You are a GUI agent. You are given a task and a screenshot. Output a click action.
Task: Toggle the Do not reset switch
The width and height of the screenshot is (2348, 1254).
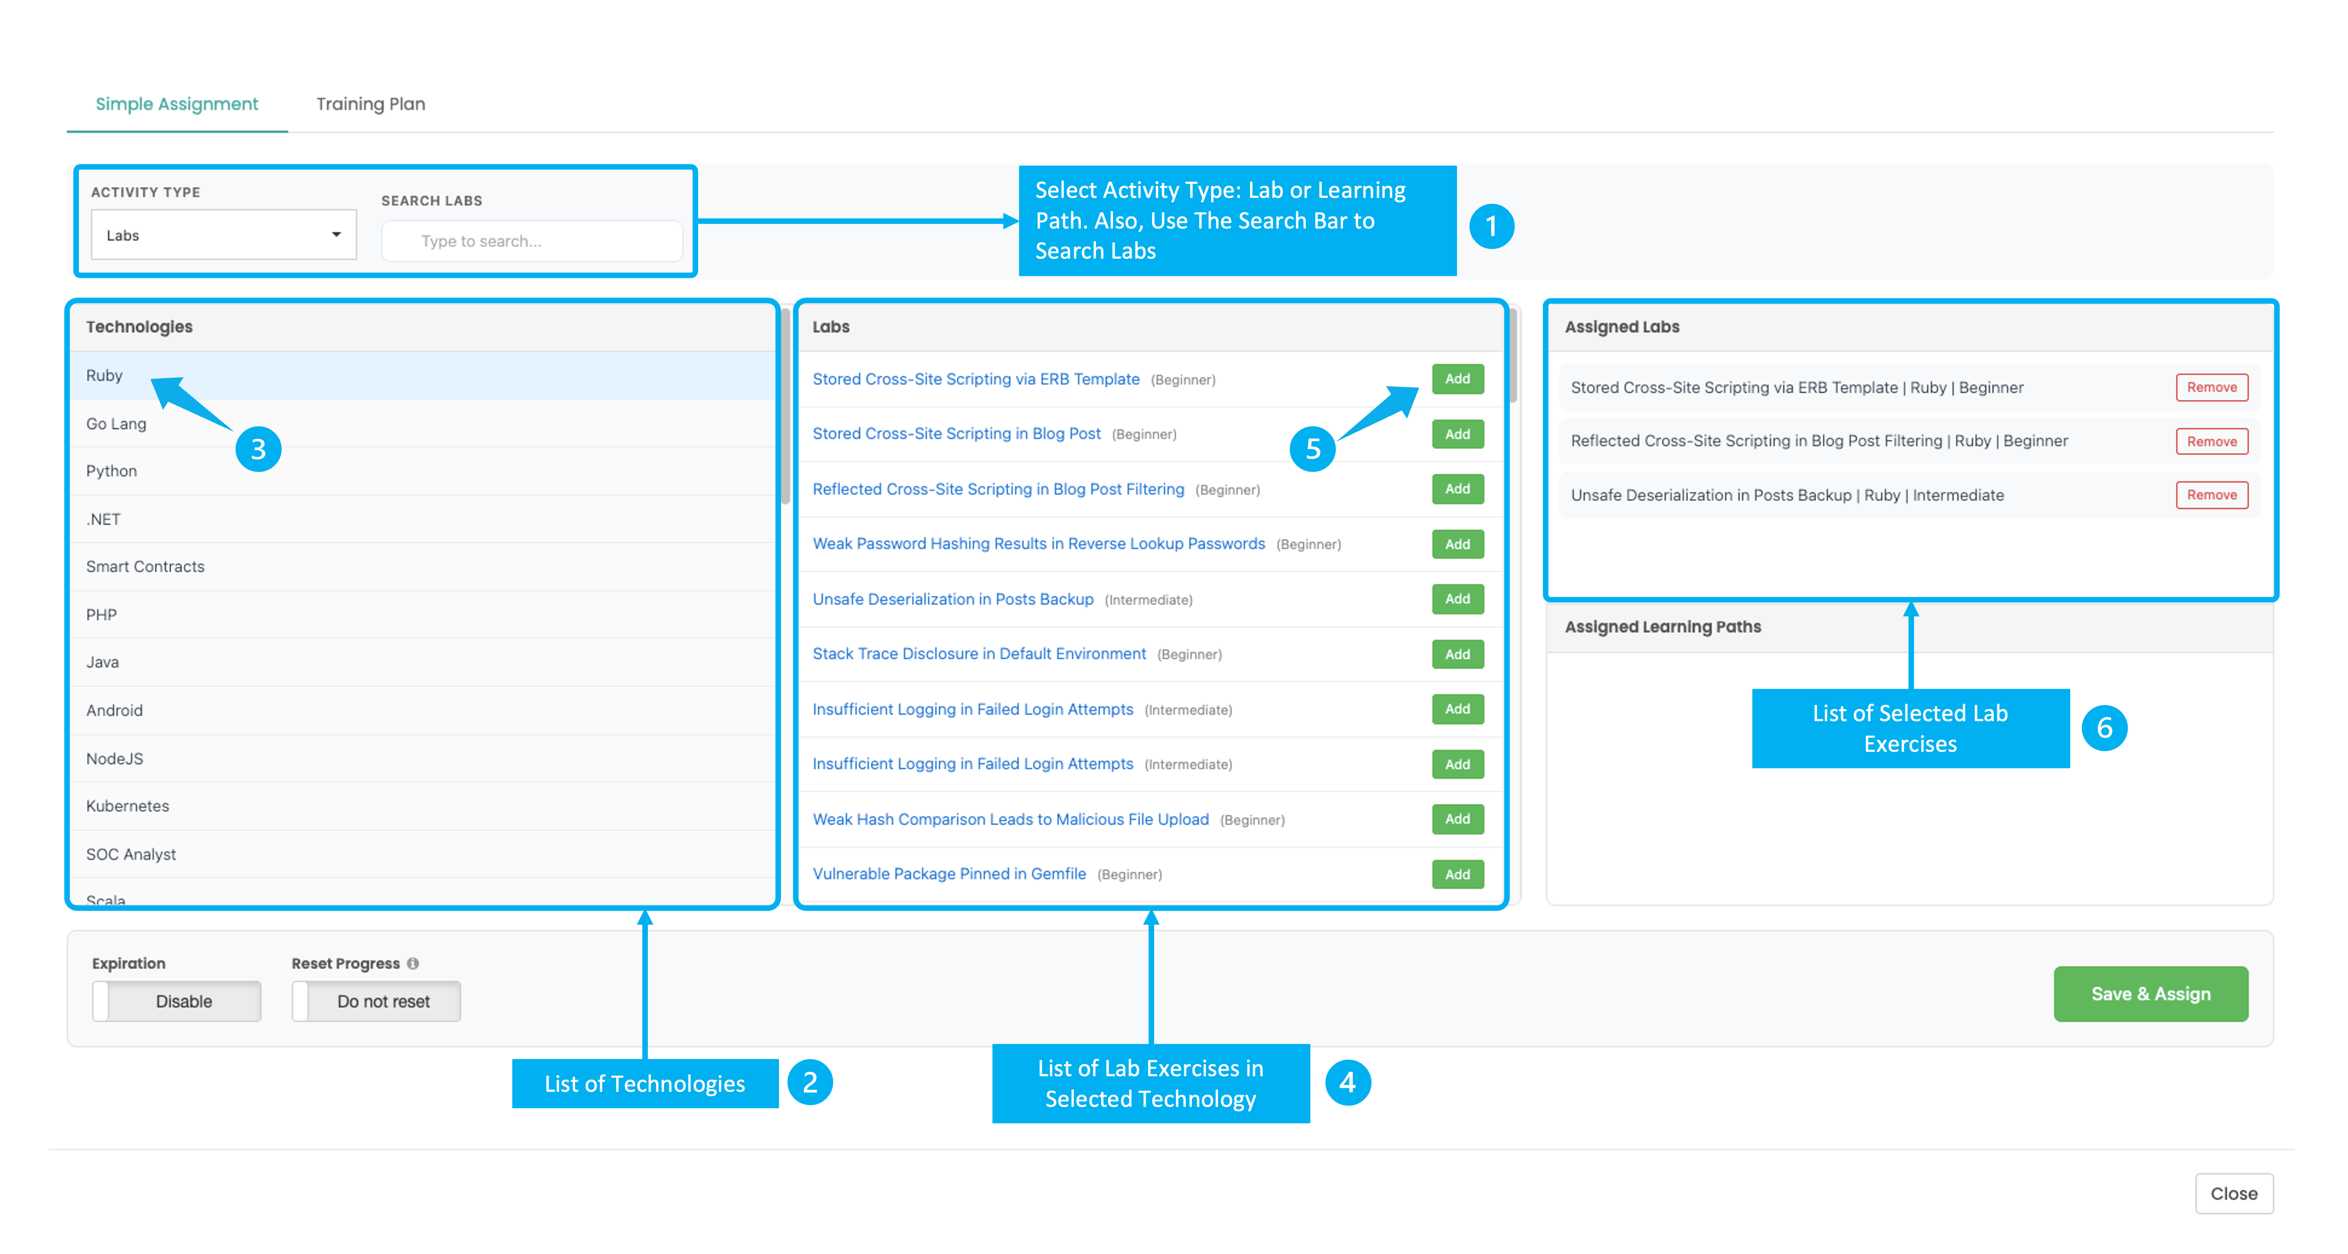377,1001
